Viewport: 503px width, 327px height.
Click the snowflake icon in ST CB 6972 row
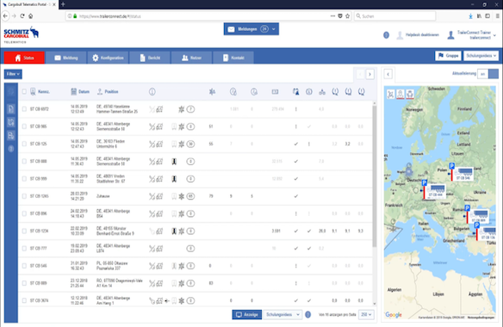pos(181,109)
